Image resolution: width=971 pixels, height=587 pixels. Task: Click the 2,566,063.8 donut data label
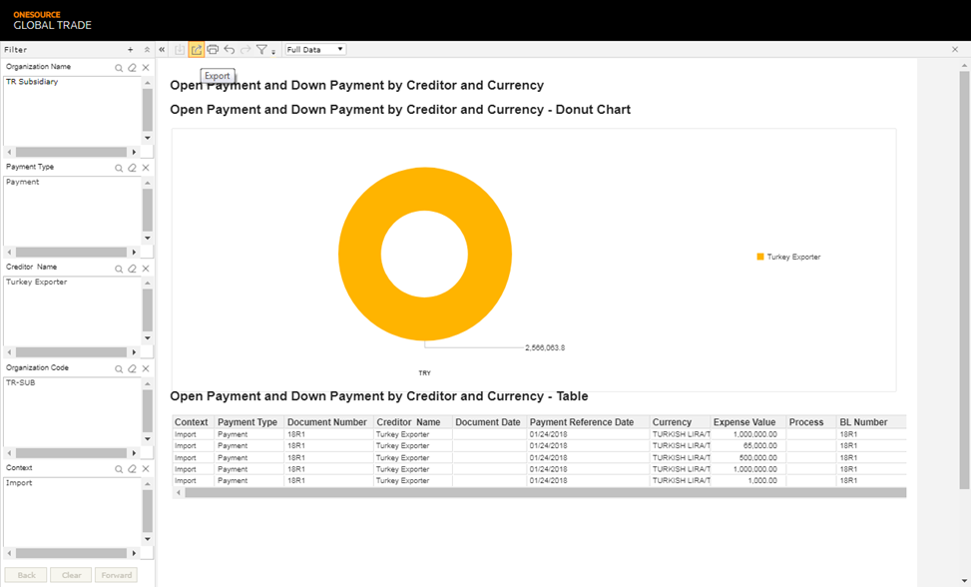(x=545, y=348)
